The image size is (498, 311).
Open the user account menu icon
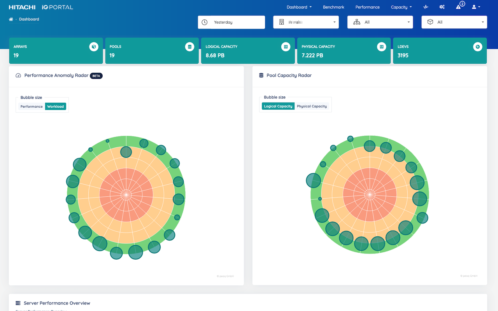click(475, 7)
